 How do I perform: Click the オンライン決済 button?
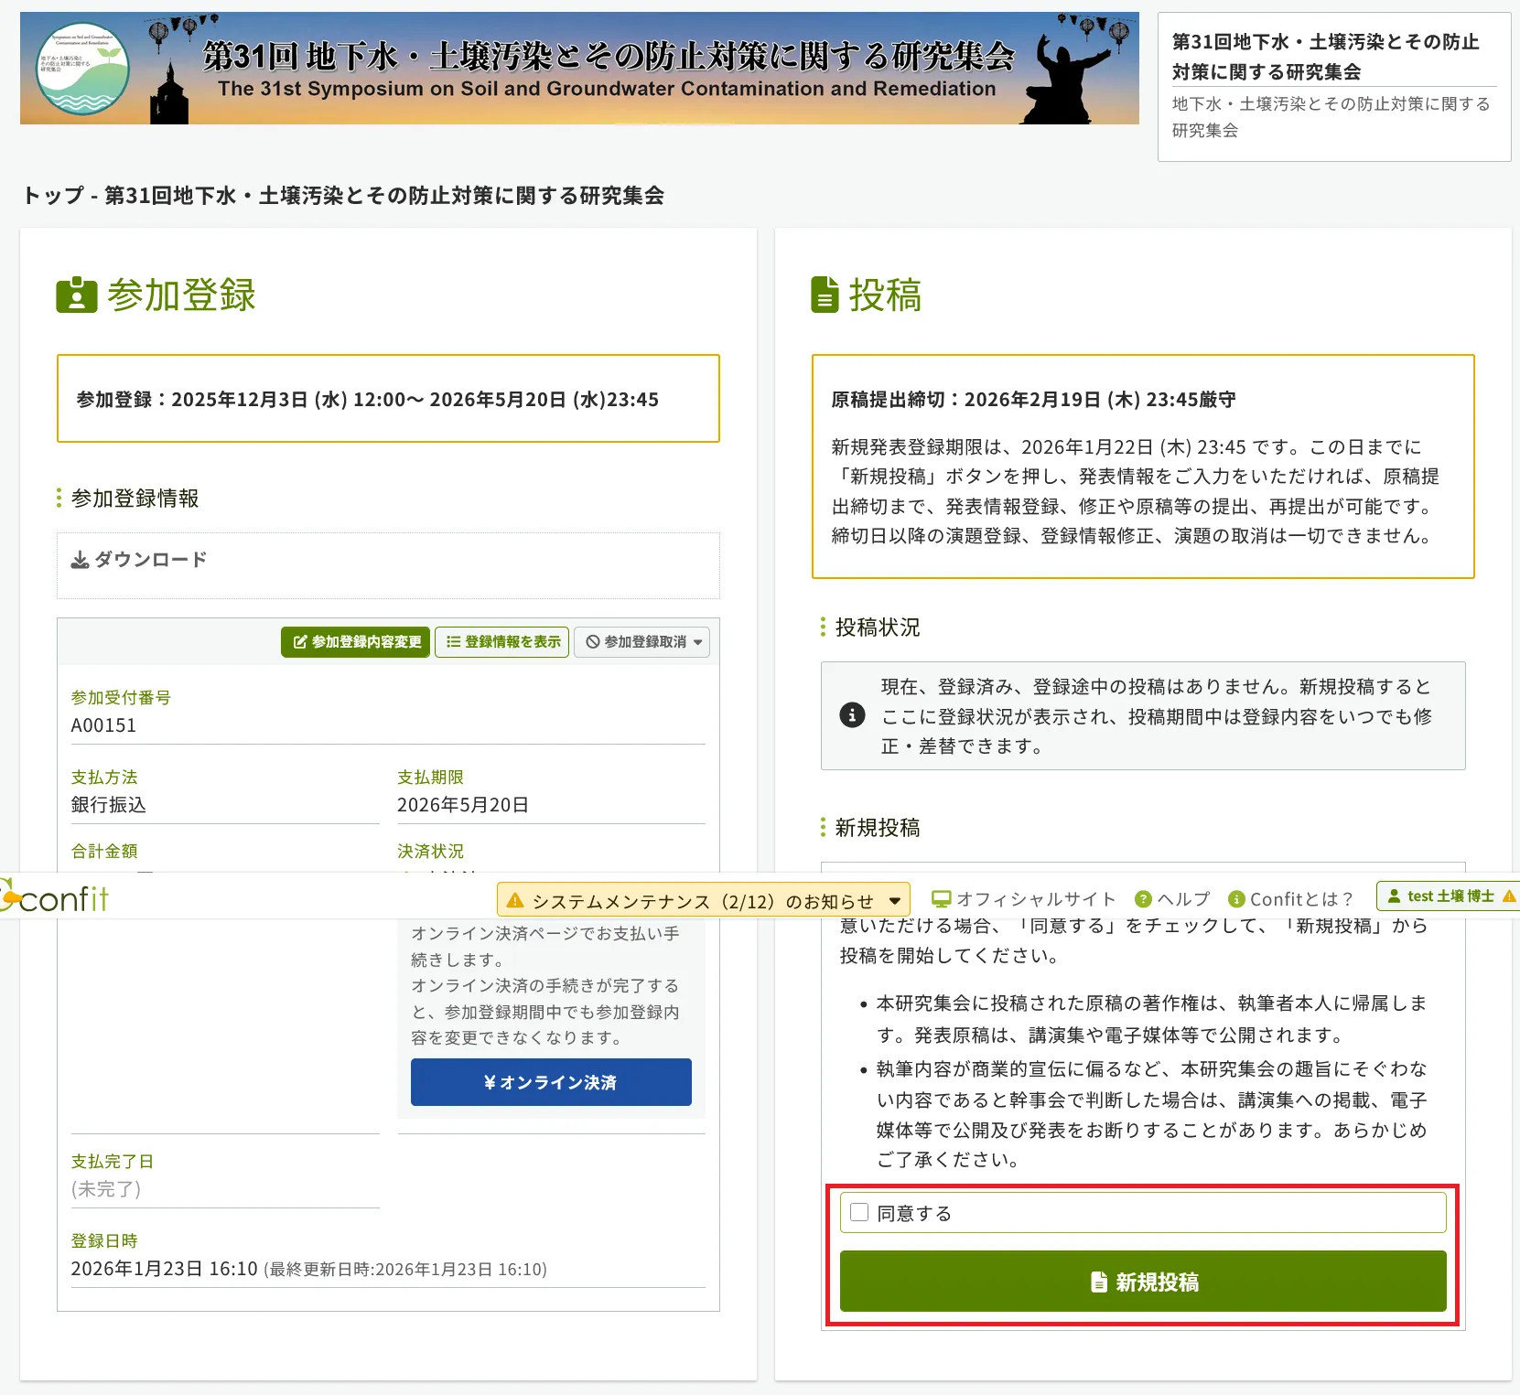pyautogui.click(x=551, y=1082)
